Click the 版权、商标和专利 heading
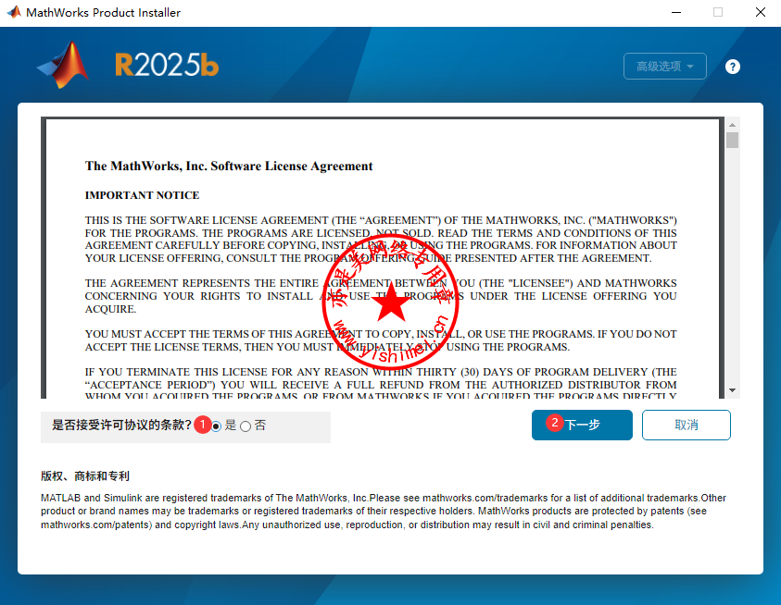This screenshot has height=605, width=781. coord(85,476)
